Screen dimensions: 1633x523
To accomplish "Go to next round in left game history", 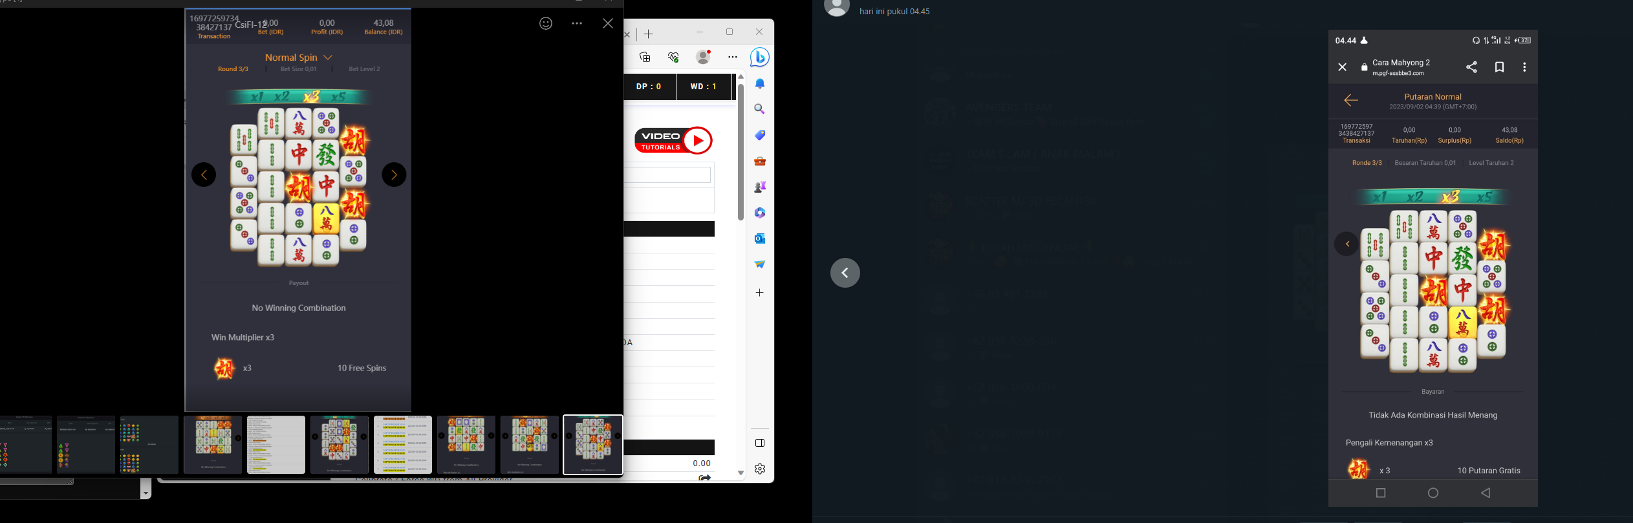I will (394, 175).
